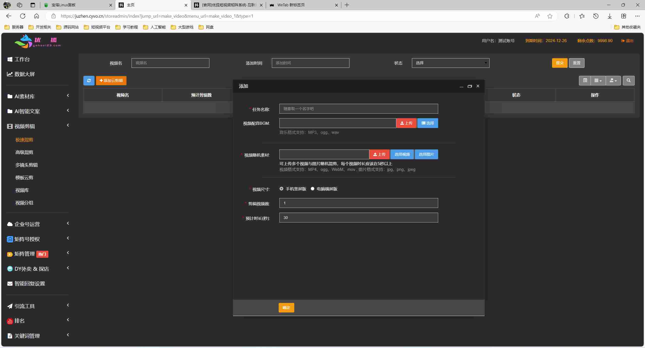Viewport: 645px width, 348px height.
Task: Click the browser favorites star icon
Action: (550, 16)
